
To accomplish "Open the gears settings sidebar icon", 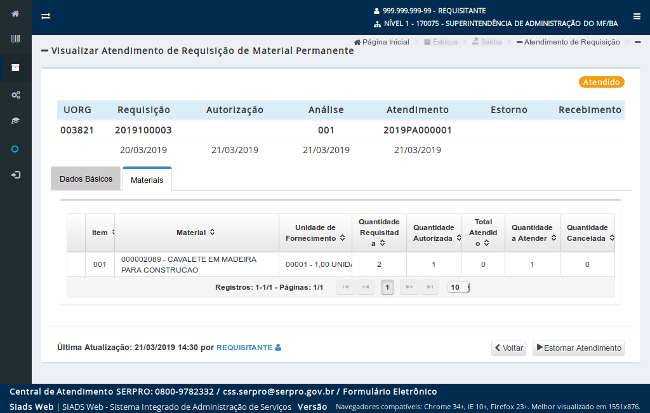I will 15,95.
